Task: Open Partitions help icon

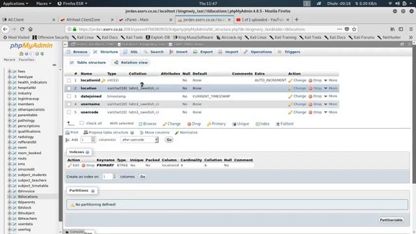Action: (x=92, y=190)
